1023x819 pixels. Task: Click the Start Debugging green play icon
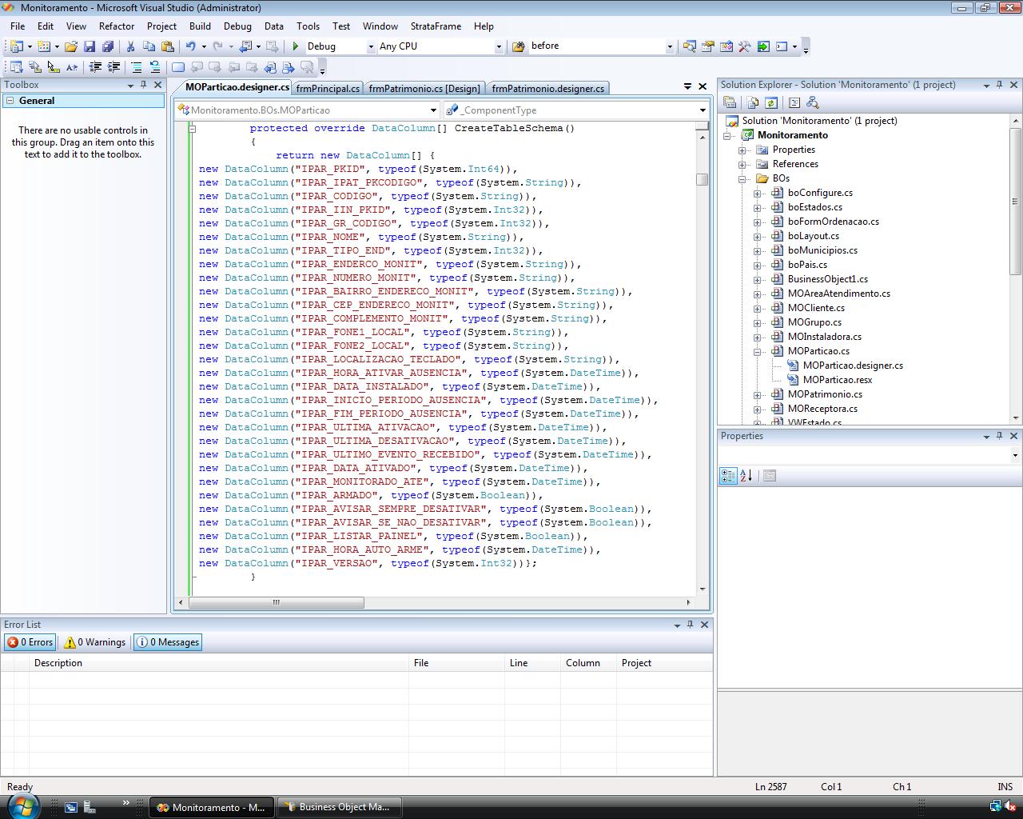(296, 46)
